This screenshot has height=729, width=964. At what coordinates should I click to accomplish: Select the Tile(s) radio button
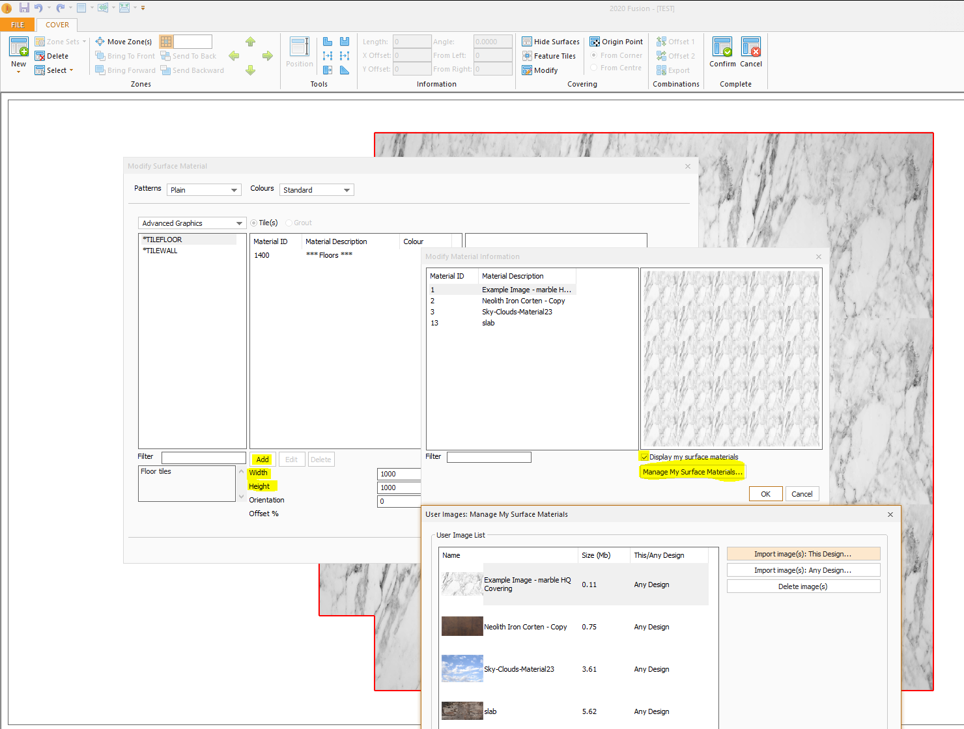(x=254, y=223)
